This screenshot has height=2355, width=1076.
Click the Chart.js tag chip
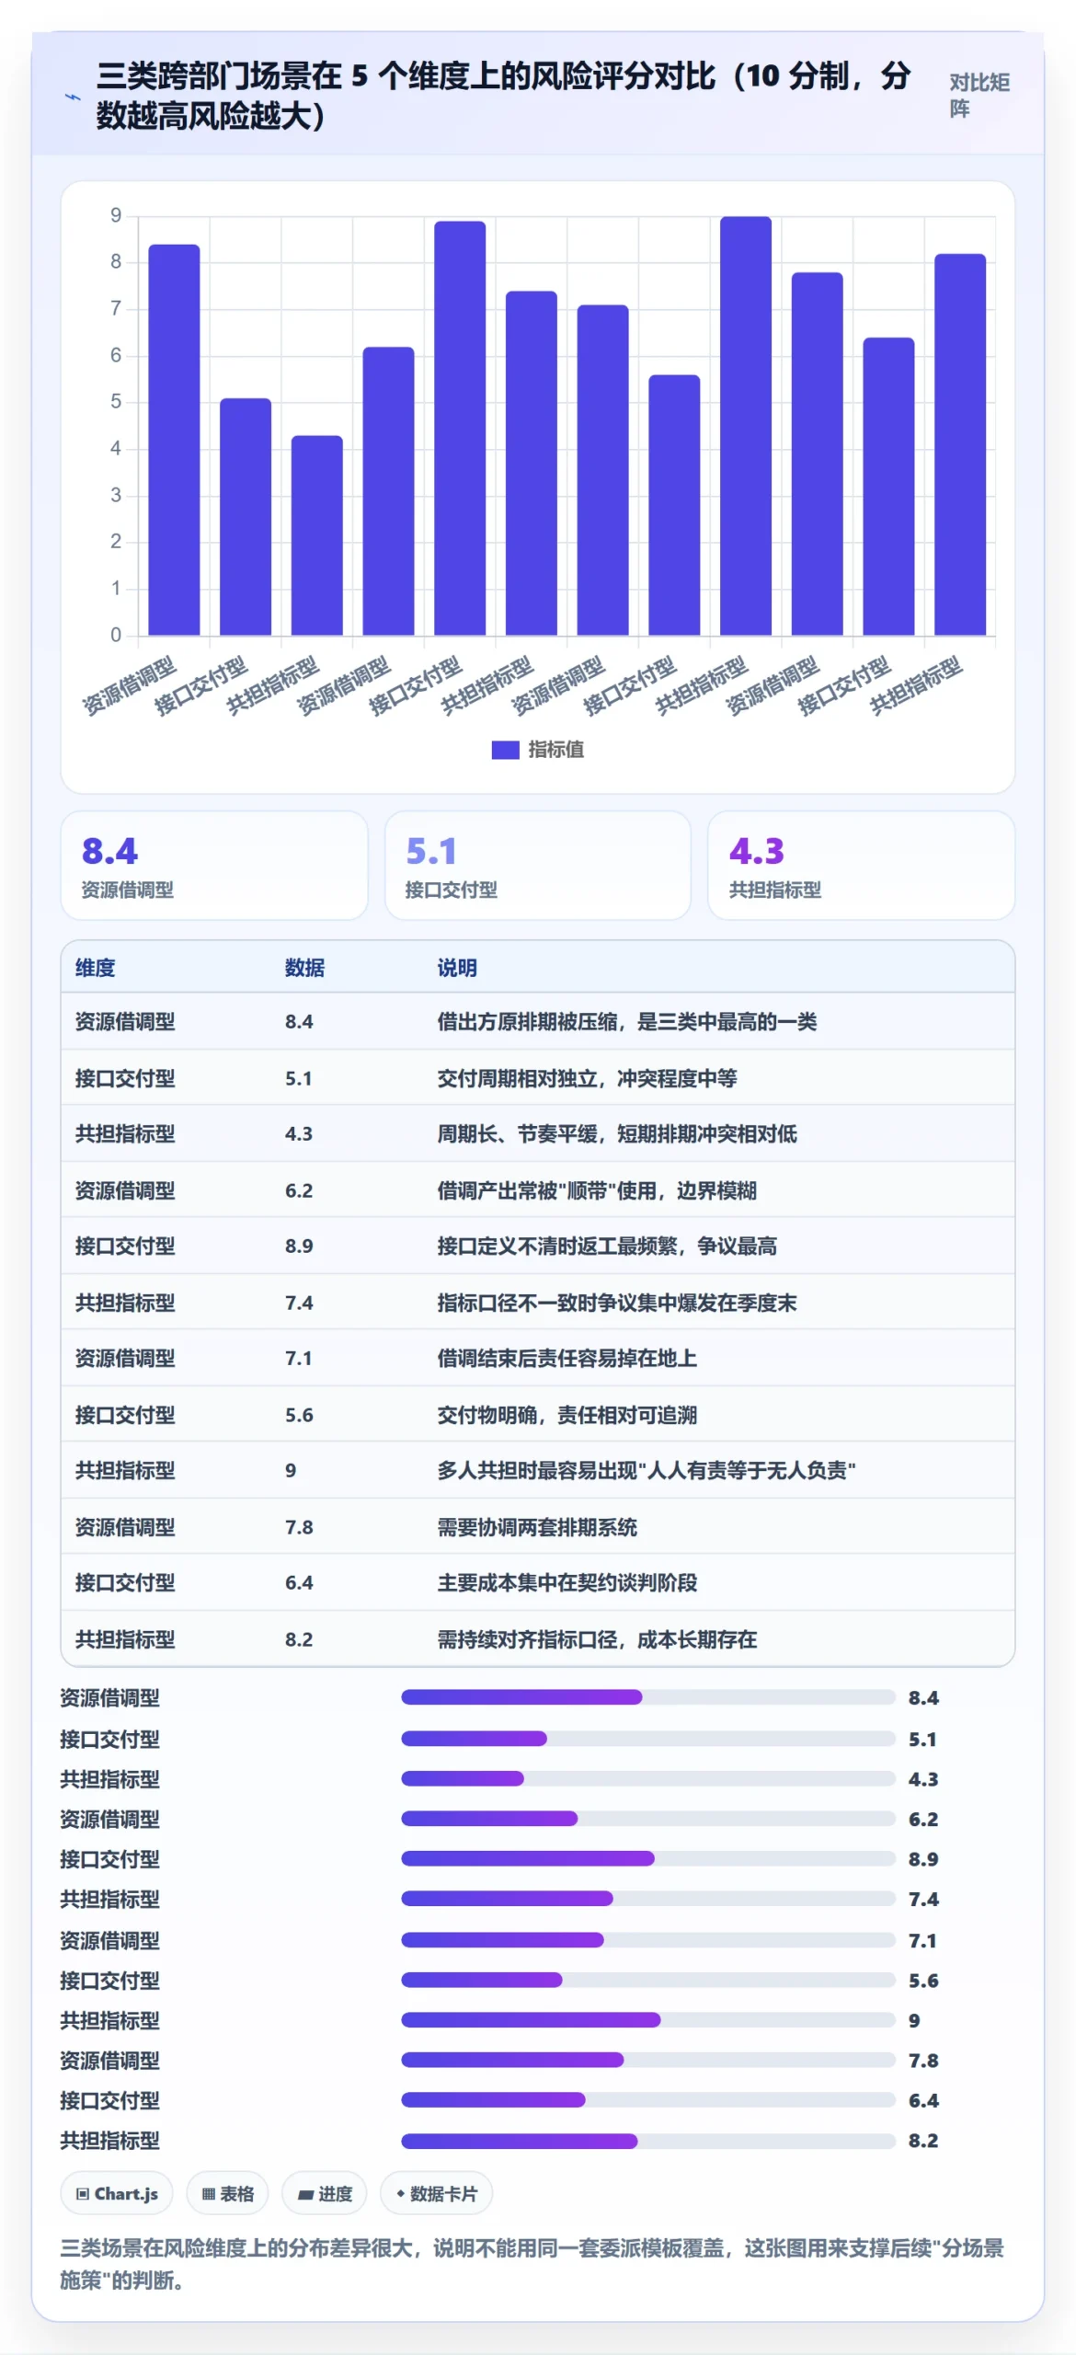(117, 2194)
